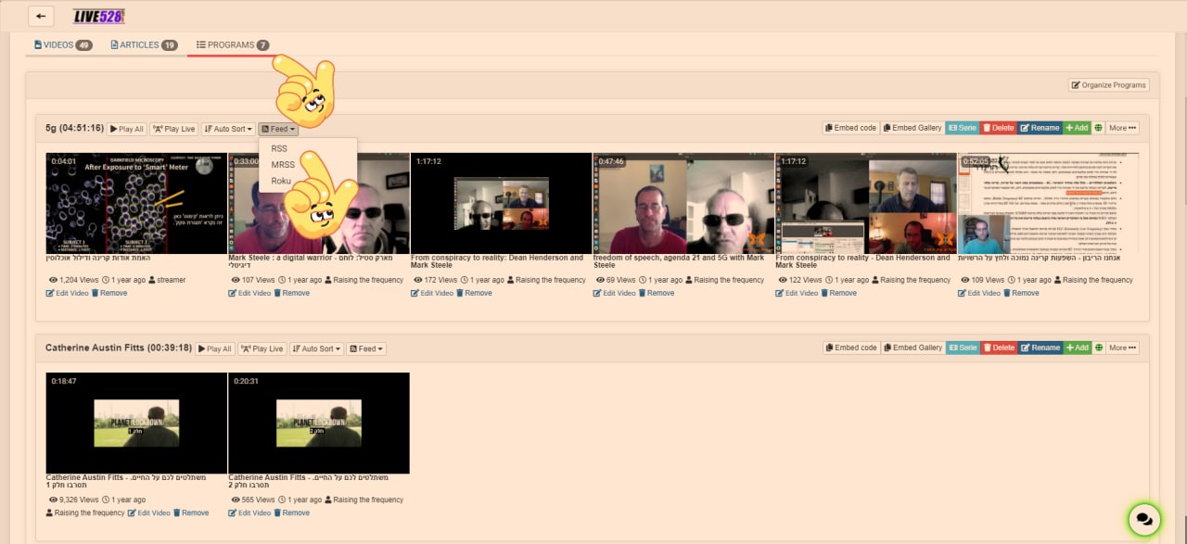Open the Feed dropdown for Catherine Austin Fitts
The width and height of the screenshot is (1187, 544).
[365, 348]
